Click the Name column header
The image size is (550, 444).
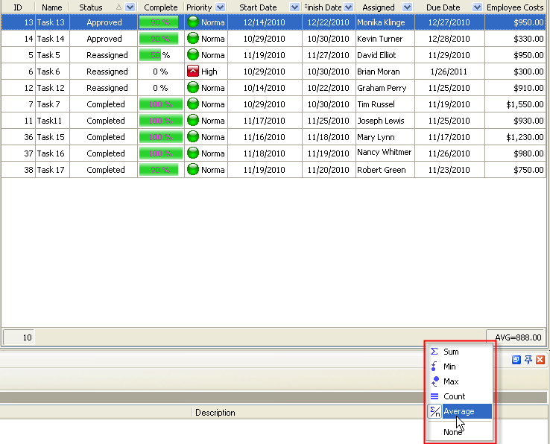pyautogui.click(x=52, y=7)
